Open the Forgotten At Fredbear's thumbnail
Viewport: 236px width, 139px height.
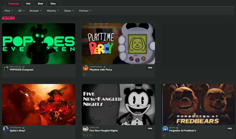(198, 105)
